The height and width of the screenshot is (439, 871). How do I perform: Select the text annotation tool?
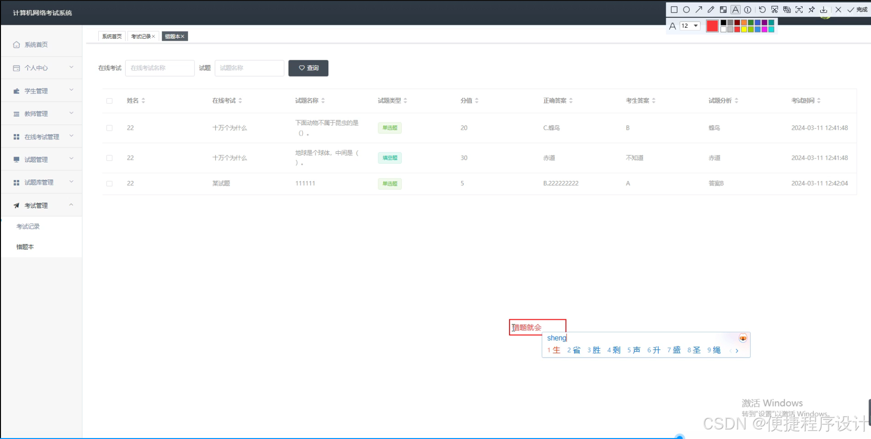[x=735, y=10]
